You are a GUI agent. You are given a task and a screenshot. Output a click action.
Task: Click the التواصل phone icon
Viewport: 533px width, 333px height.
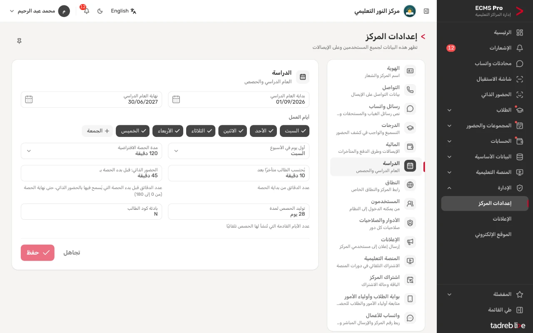click(x=410, y=90)
